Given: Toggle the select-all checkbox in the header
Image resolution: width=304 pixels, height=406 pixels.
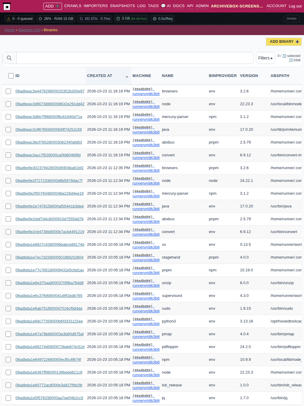Looking at the screenshot, I should pos(11,76).
